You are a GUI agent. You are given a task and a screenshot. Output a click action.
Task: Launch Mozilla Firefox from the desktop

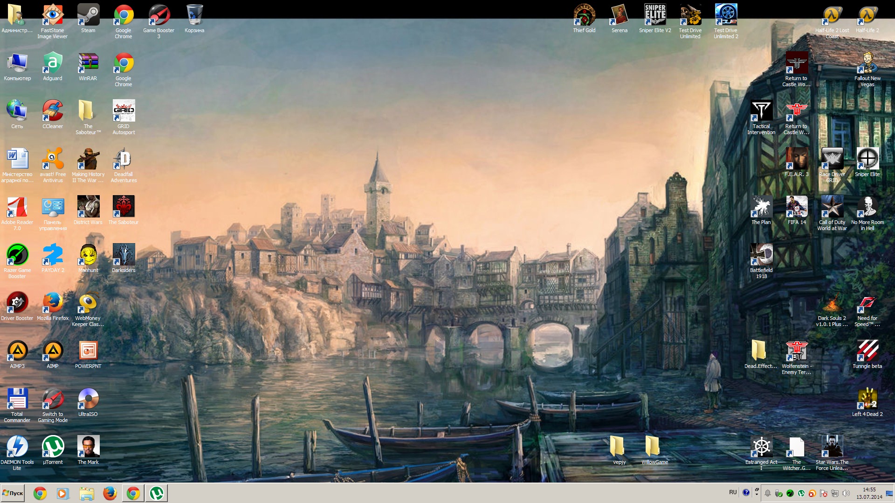click(x=53, y=306)
